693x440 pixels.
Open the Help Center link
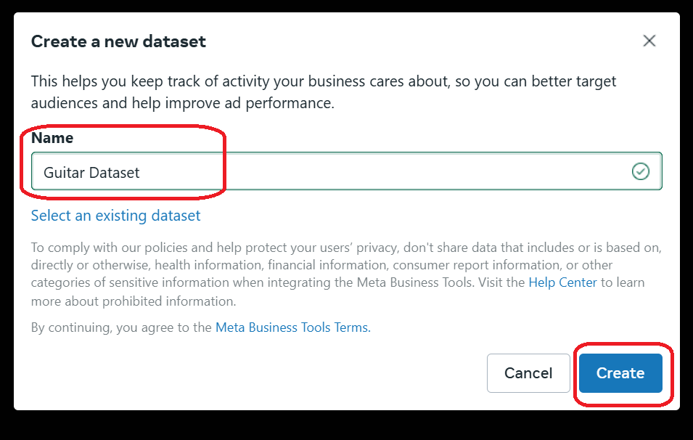(x=562, y=282)
